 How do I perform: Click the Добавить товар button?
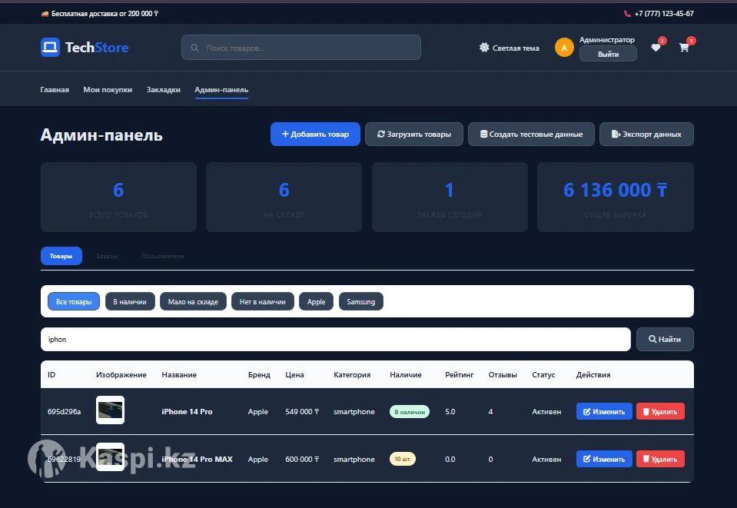315,134
